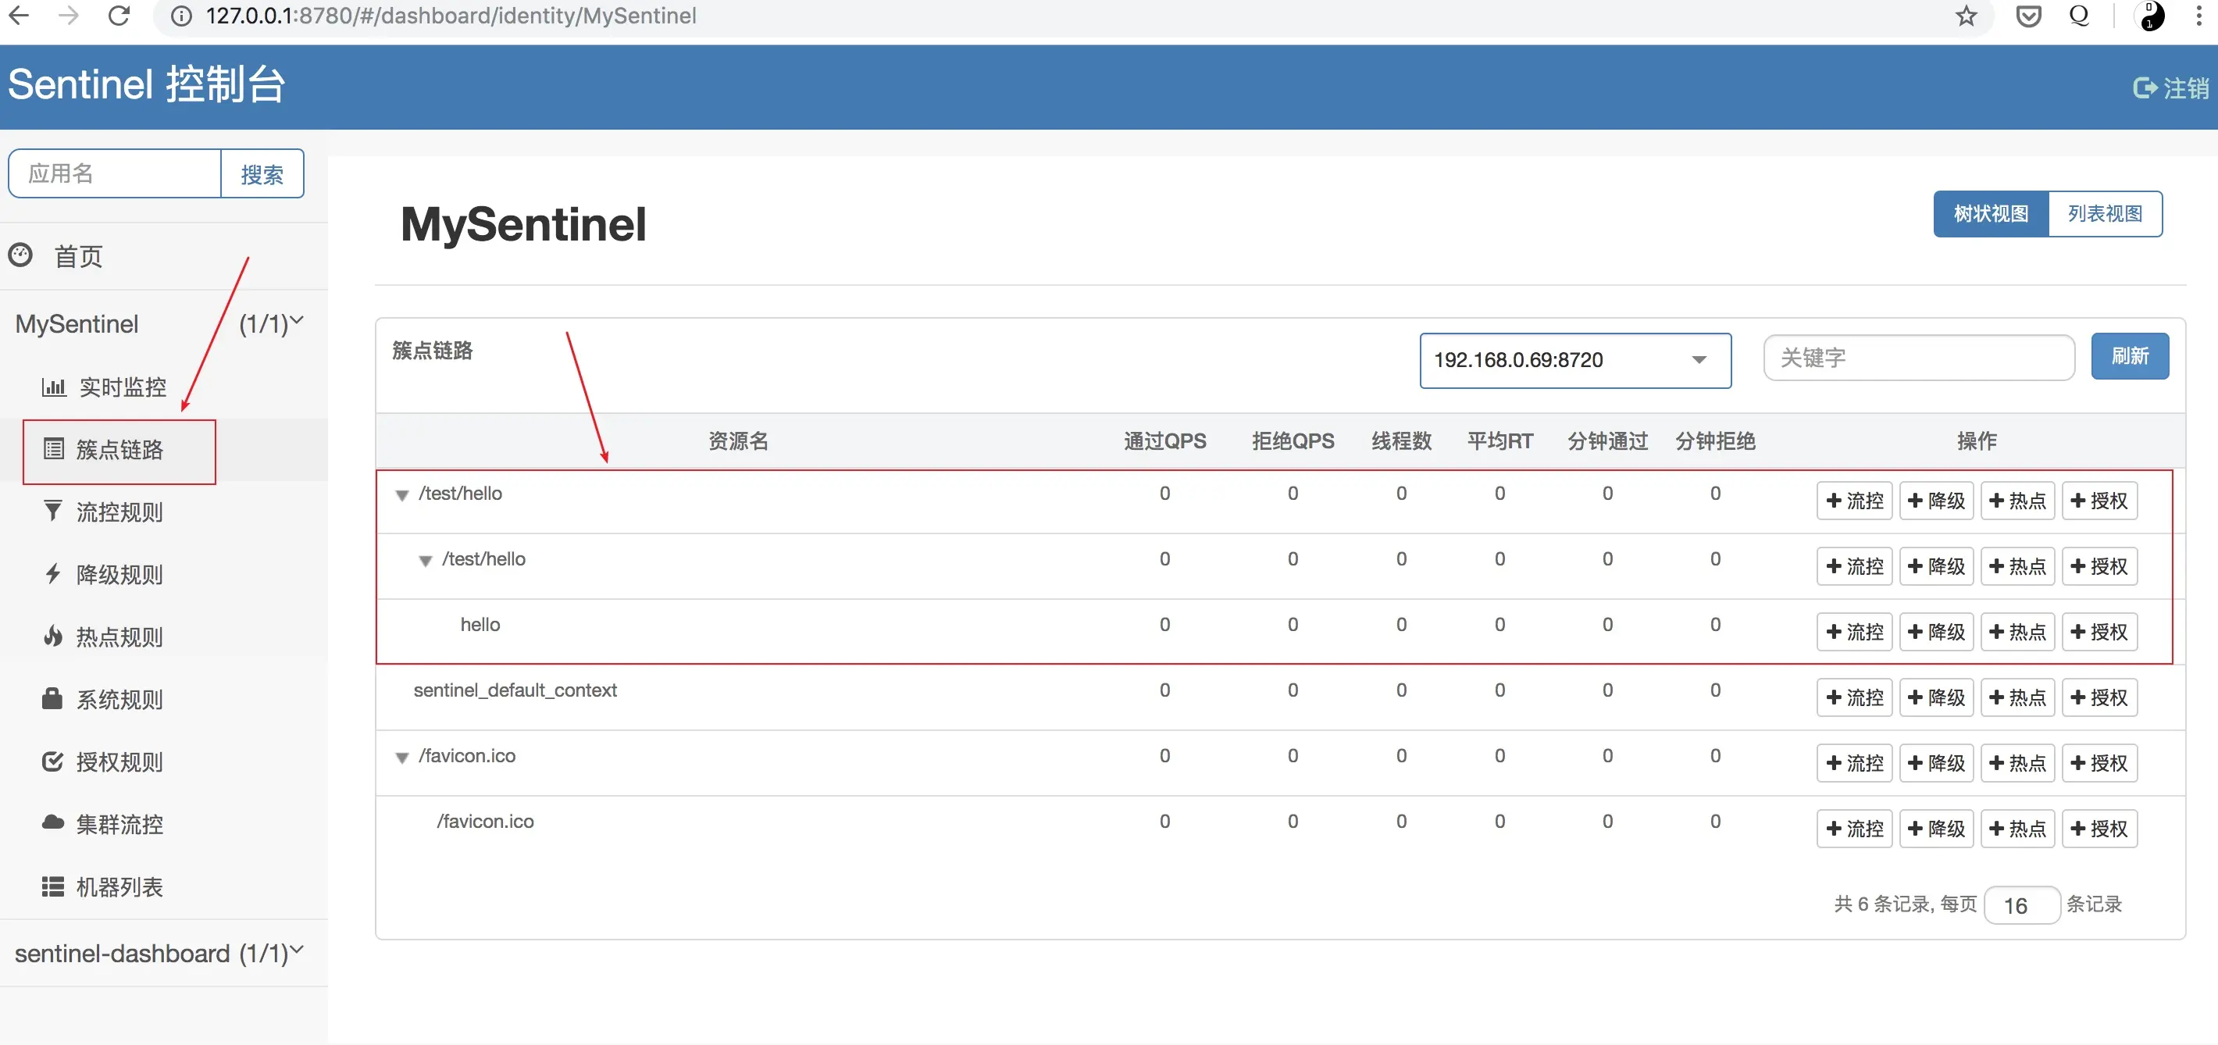The height and width of the screenshot is (1045, 2218).
Task: Click the hello resource name
Action: click(x=480, y=624)
